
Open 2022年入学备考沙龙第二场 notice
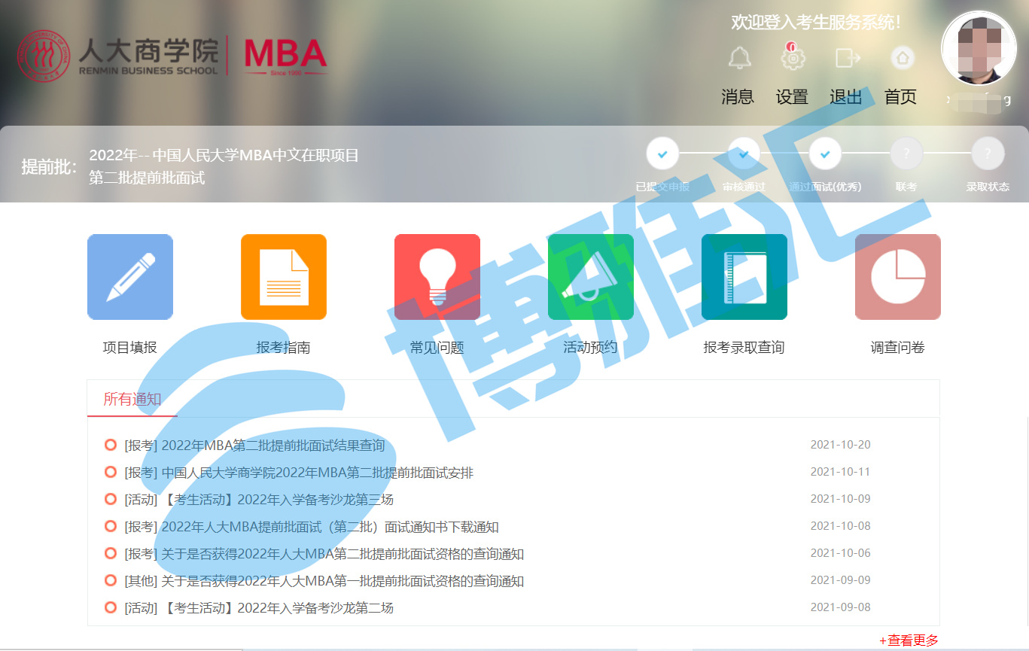259,608
